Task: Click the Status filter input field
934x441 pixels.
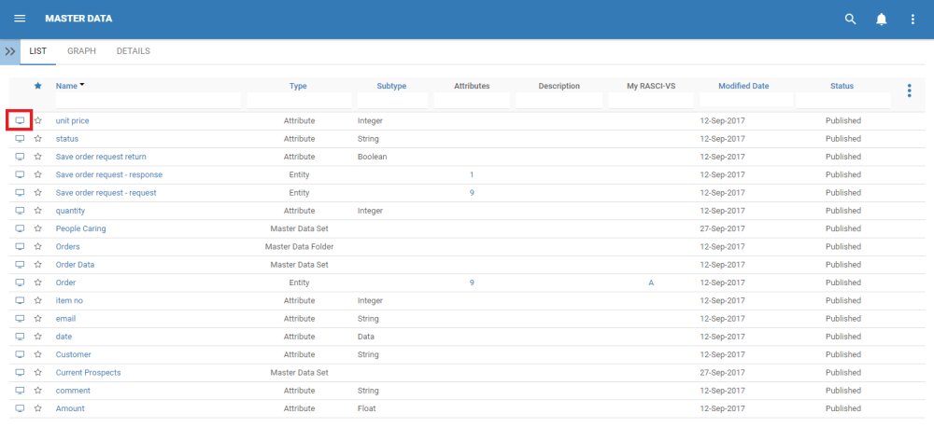Action: tap(843, 100)
